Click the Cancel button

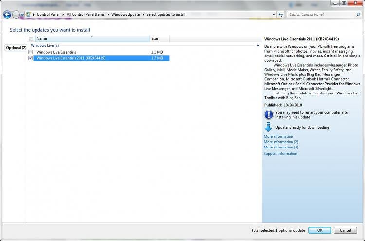coord(345,230)
